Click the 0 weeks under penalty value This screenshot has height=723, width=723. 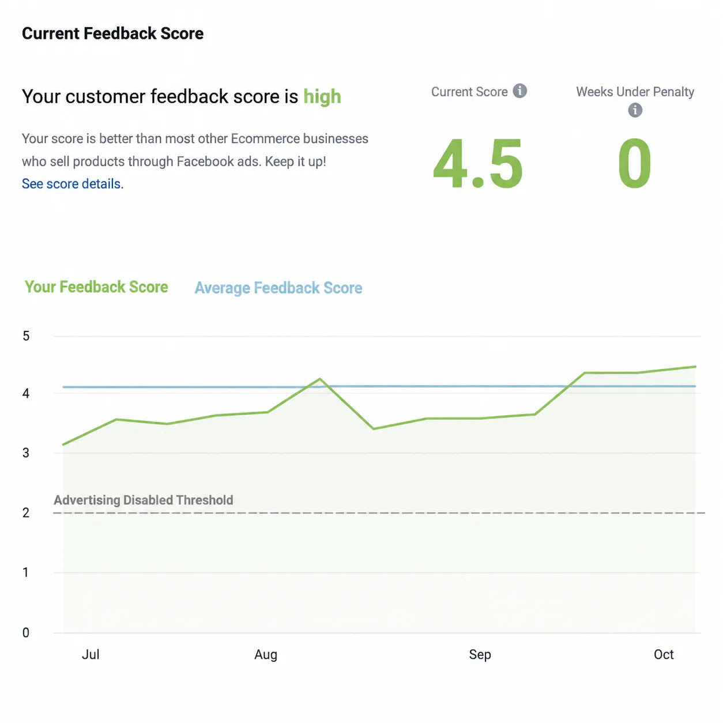635,164
